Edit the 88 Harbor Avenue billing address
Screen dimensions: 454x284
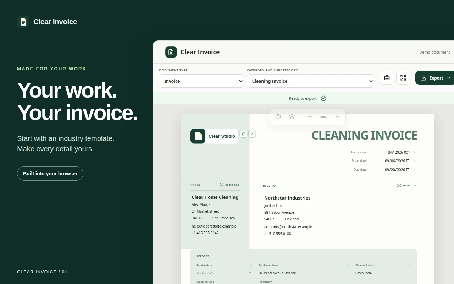[x=279, y=212]
